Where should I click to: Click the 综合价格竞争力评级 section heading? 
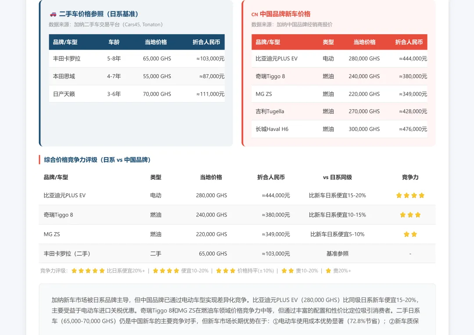(x=97, y=160)
